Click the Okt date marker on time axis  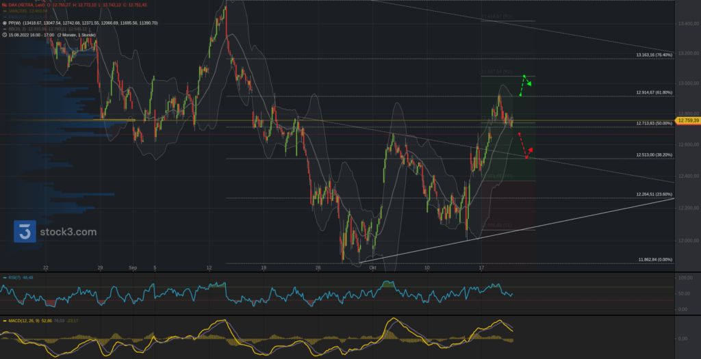[x=372, y=268]
